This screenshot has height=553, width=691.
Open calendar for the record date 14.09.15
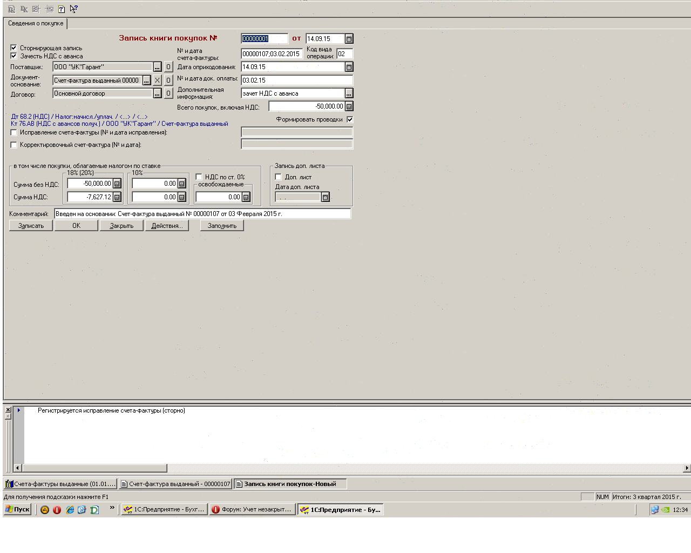click(x=349, y=39)
